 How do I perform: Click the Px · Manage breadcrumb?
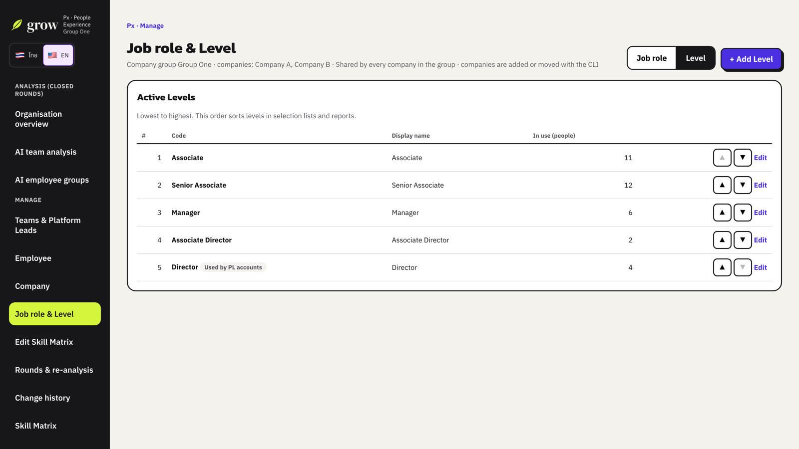(145, 26)
